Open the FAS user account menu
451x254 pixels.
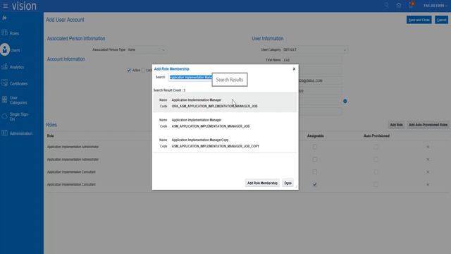tap(435, 6)
